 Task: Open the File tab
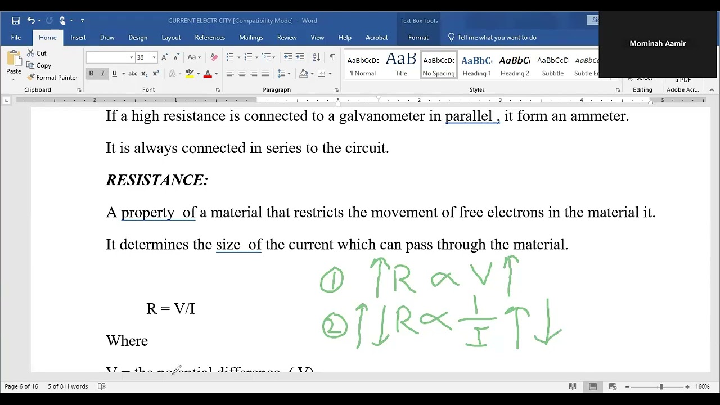(16, 38)
